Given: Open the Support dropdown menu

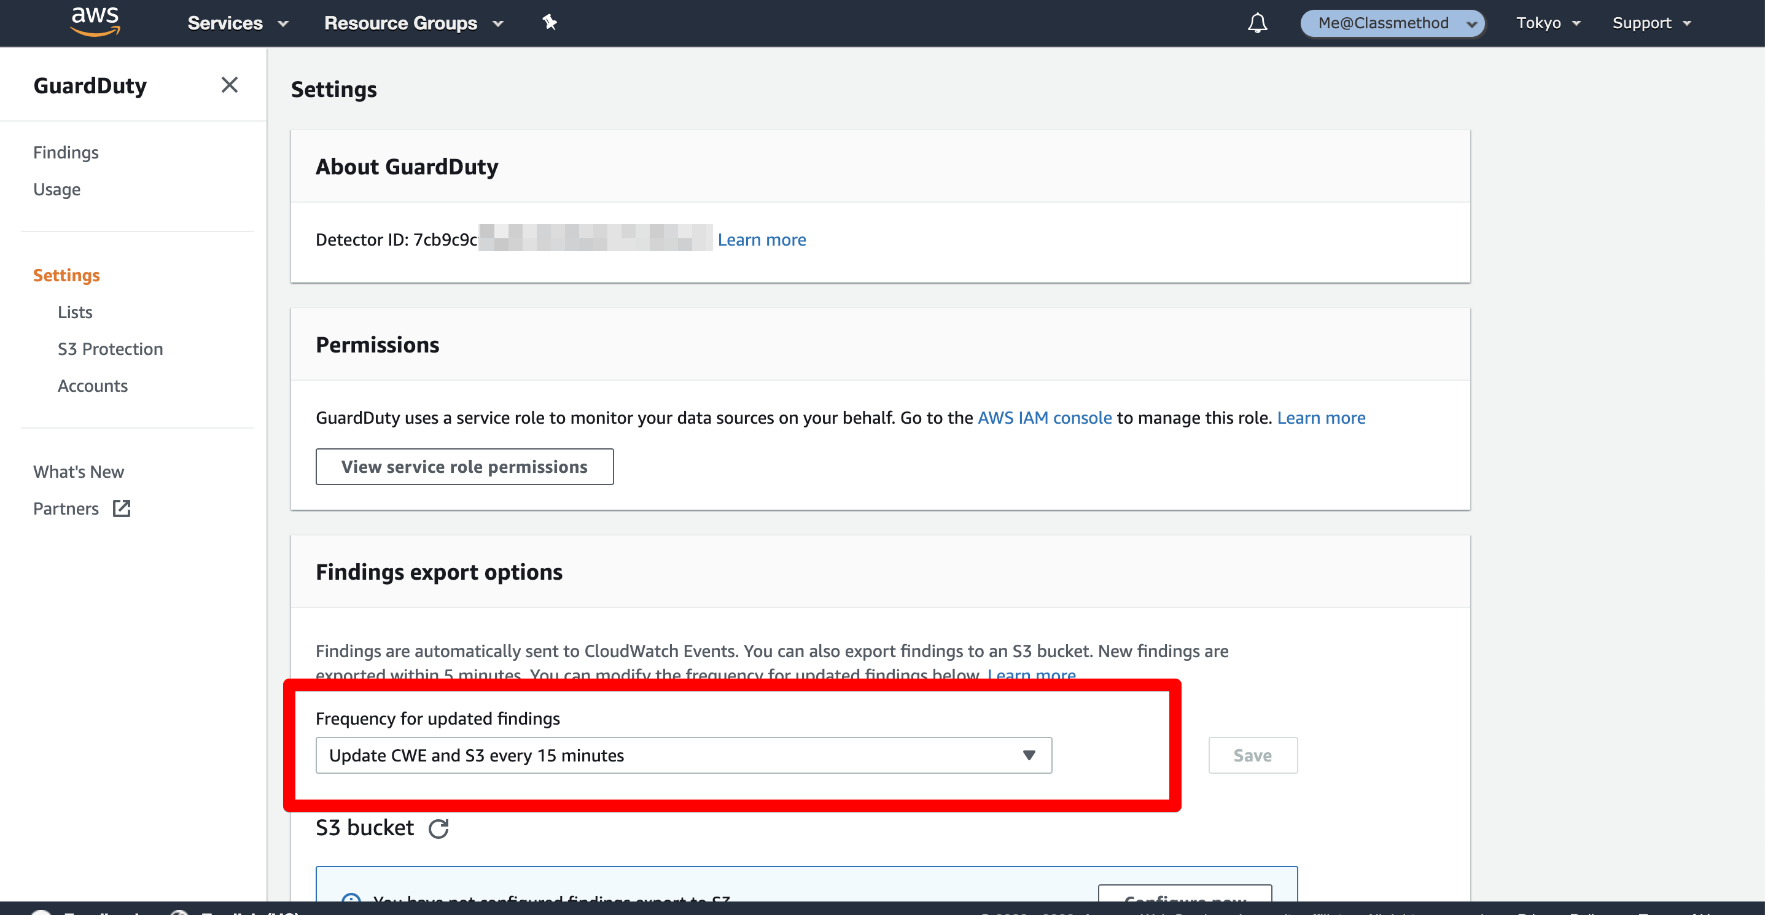Looking at the screenshot, I should [x=1651, y=23].
